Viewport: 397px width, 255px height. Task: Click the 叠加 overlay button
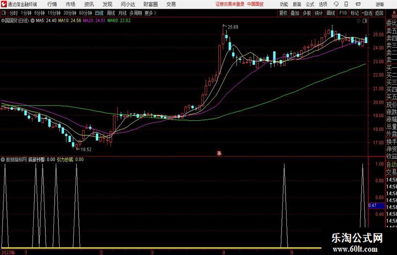pos(295,13)
